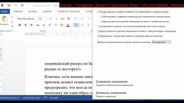The image size is (184, 103).
Task: Open the РАЗМЕТКА СТРАНИЦЫ ribbon tab
Action: 69,11
